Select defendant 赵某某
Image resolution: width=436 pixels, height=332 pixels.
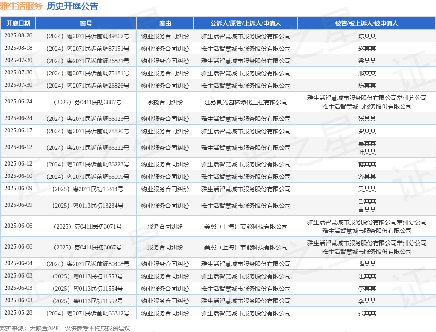tap(367, 49)
